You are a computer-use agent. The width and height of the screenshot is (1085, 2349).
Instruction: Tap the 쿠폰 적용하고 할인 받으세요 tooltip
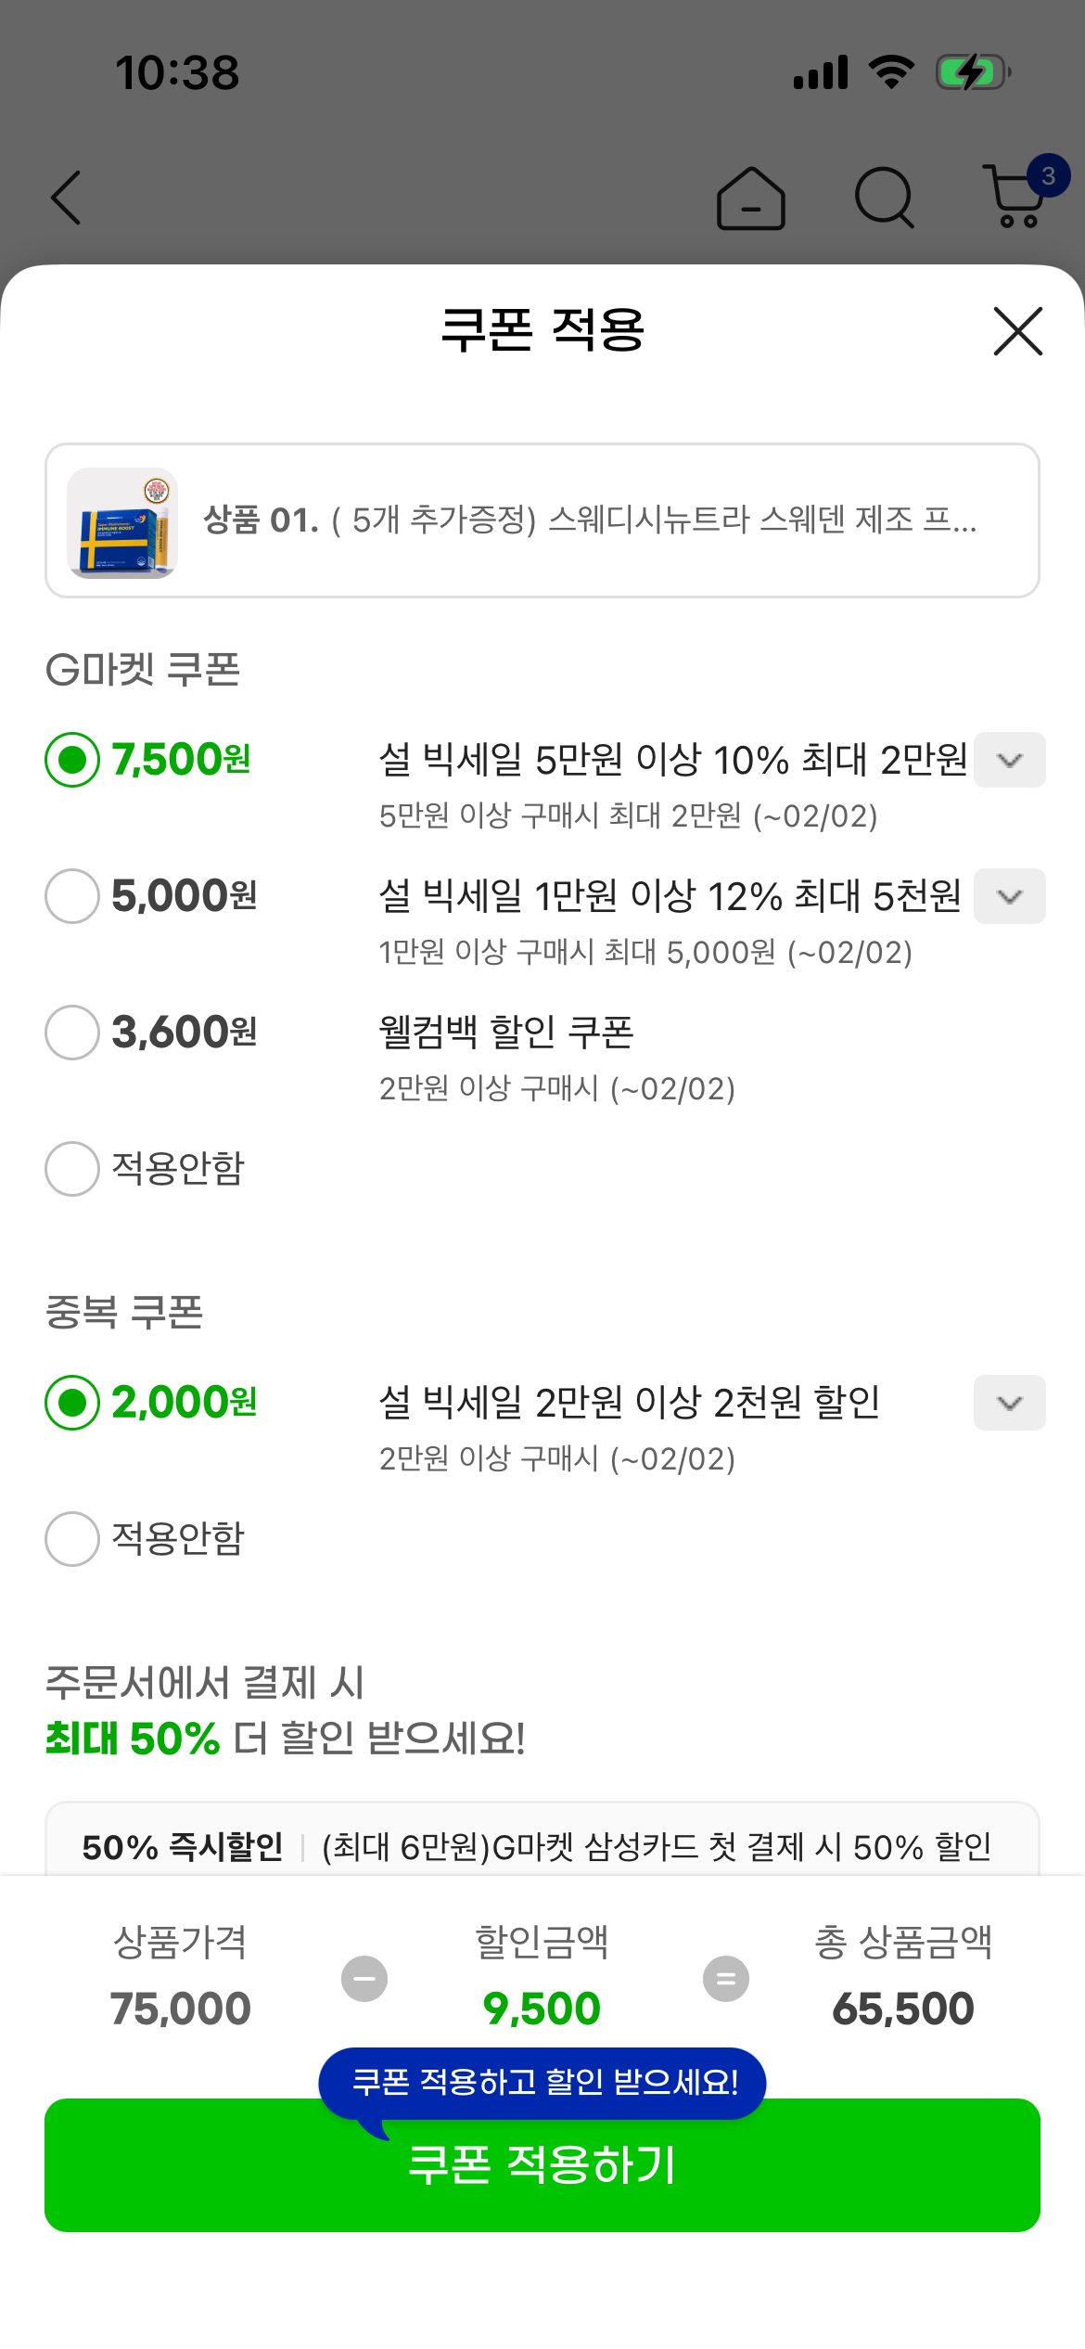click(542, 2083)
